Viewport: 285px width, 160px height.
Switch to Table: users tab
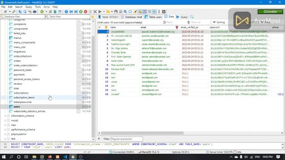(x=153, y=17)
